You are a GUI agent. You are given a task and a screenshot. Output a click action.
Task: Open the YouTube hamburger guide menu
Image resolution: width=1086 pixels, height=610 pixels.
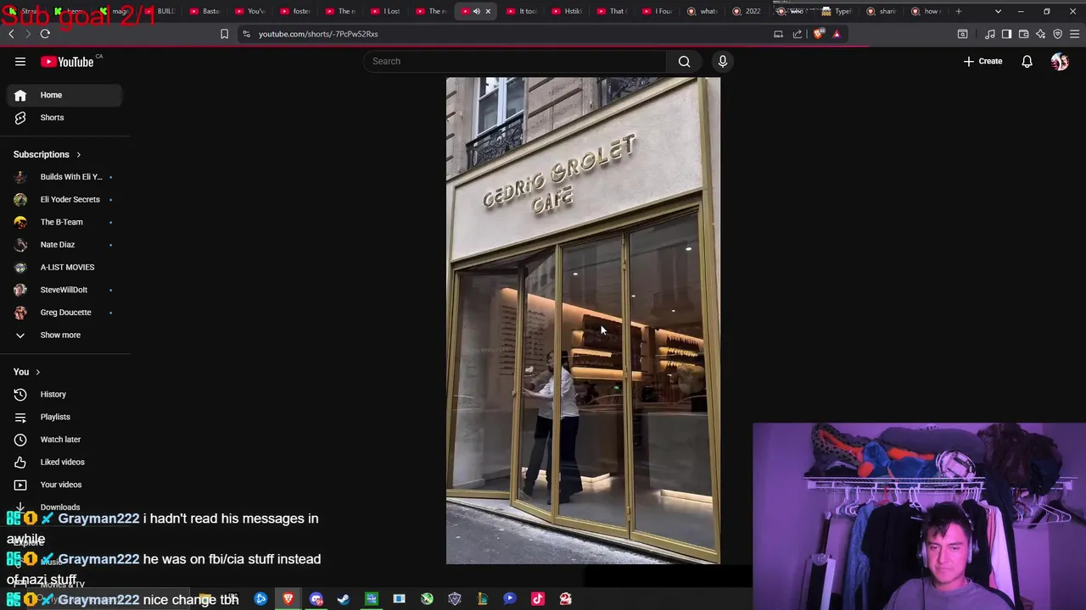tap(20, 61)
